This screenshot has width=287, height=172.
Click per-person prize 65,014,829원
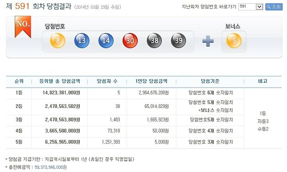(157, 106)
